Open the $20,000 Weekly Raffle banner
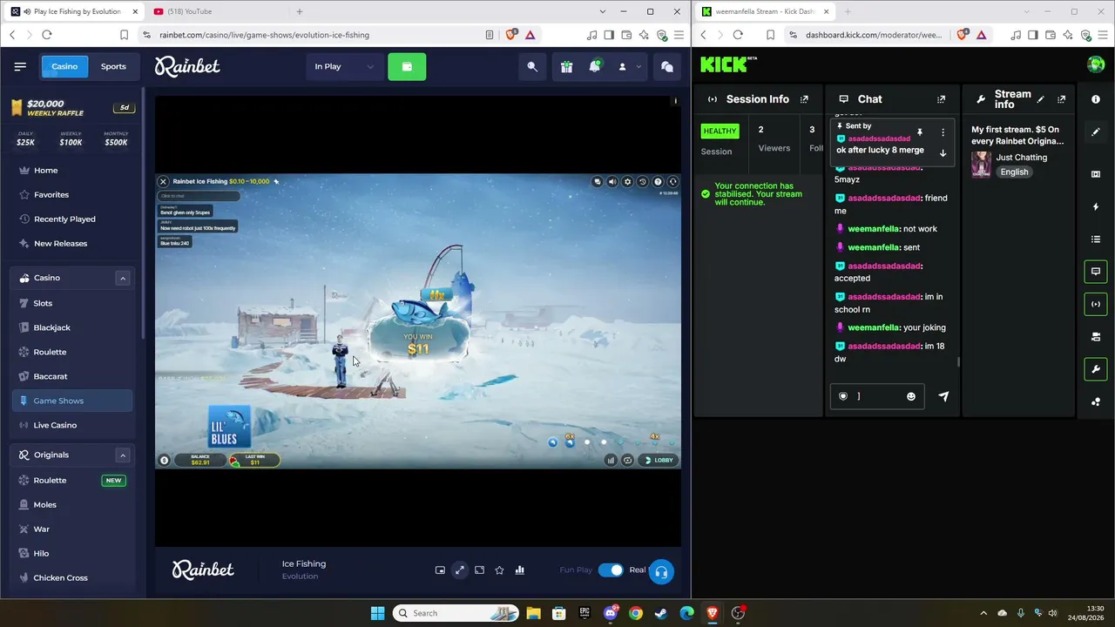This screenshot has height=627, width=1115. pyautogui.click(x=73, y=108)
